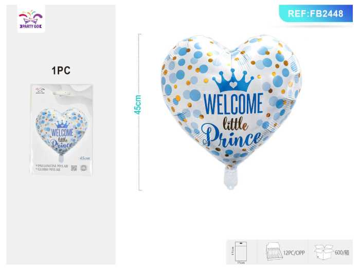Click the QR code on the packaging
The height and width of the screenshot is (270, 360).
(x=74, y=168)
